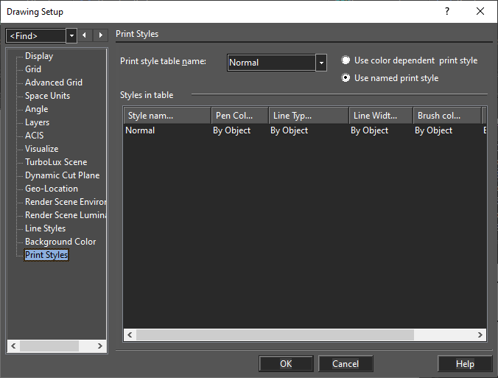This screenshot has height=378, width=498.
Task: Click the Normal table name field
Action: (271, 63)
